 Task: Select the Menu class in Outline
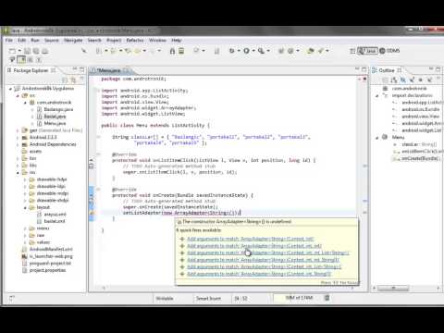(398, 137)
